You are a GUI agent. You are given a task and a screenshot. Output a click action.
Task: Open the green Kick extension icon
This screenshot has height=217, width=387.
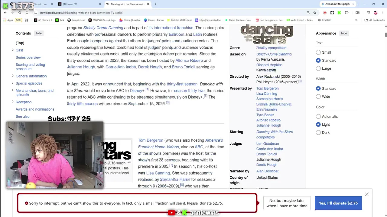click(339, 13)
